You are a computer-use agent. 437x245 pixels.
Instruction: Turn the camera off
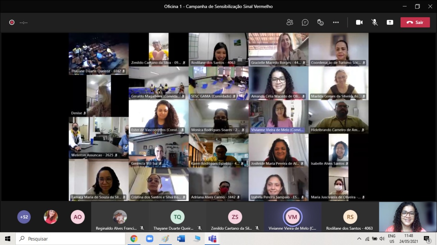[x=359, y=22]
